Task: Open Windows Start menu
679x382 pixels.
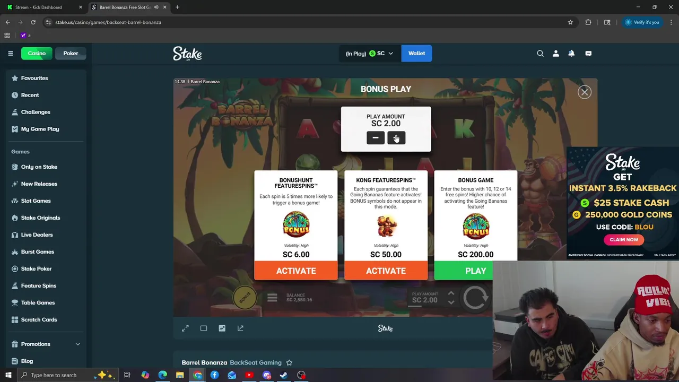Action: (8, 375)
